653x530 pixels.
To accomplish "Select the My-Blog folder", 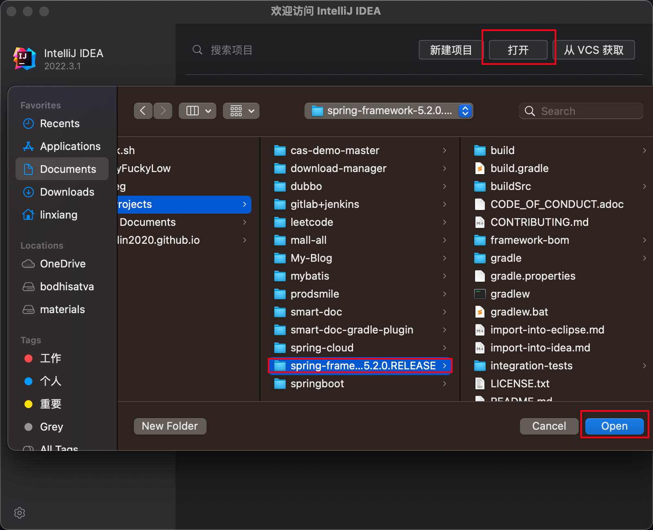I will click(x=360, y=258).
